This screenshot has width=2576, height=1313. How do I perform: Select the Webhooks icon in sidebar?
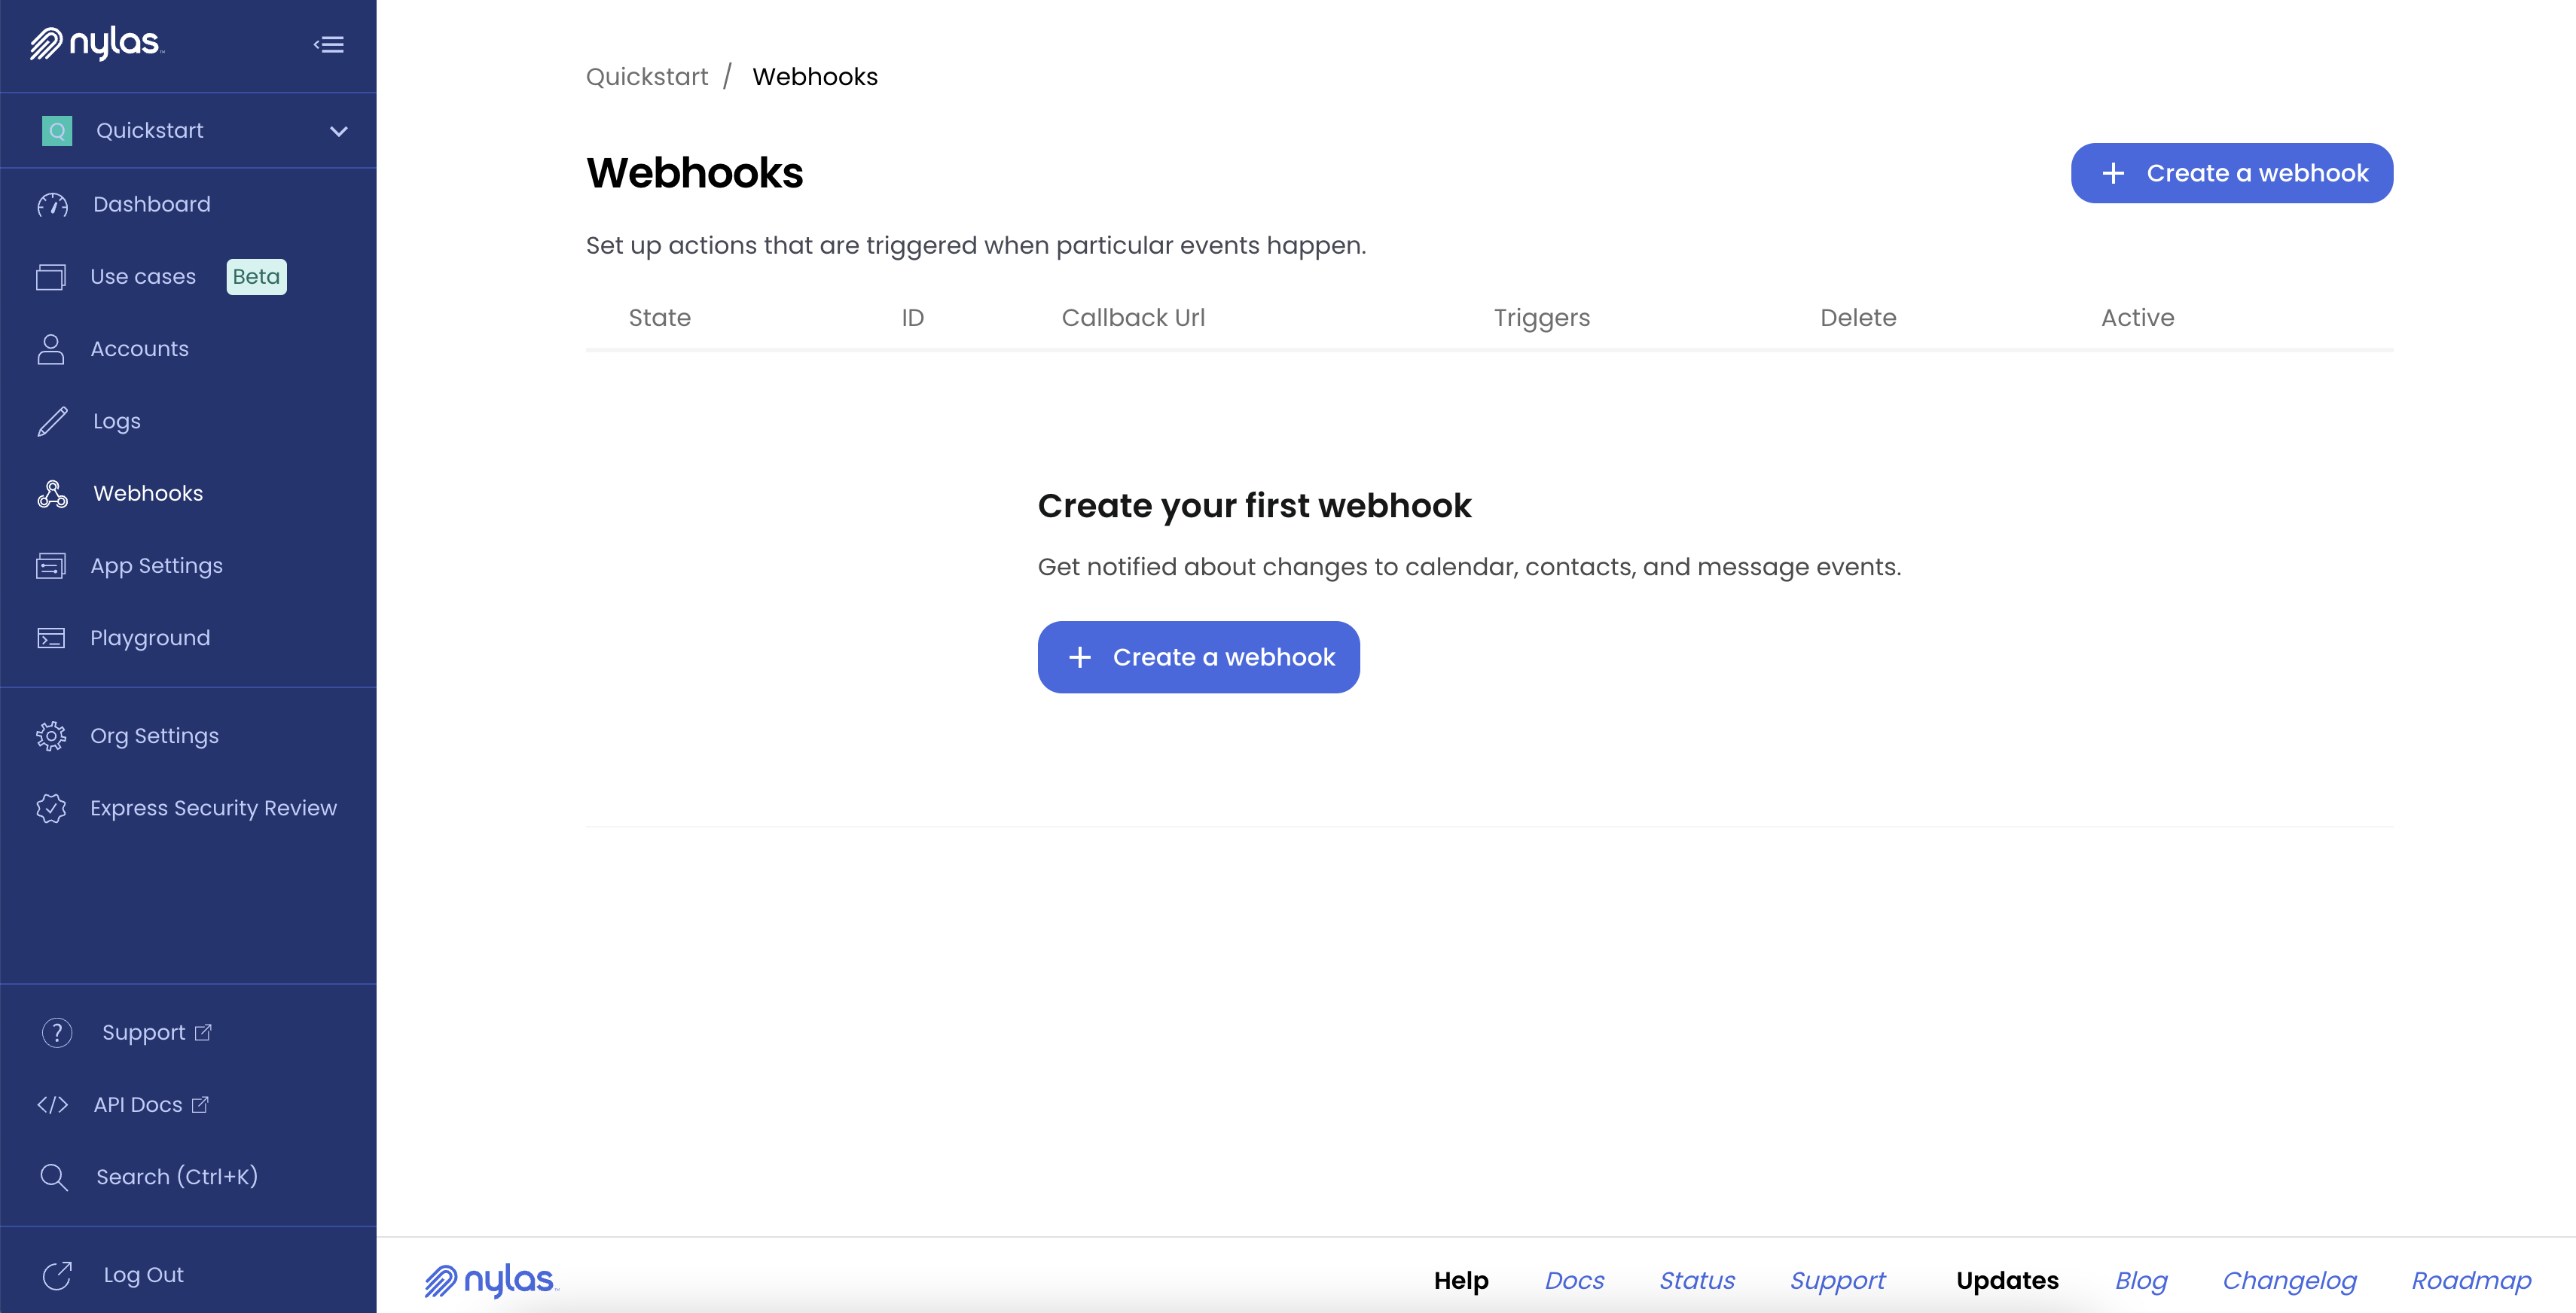pos(52,492)
